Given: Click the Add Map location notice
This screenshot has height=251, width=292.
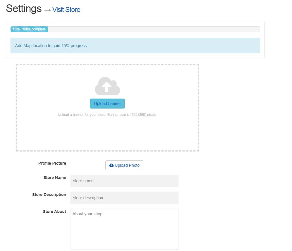Looking at the screenshot, I should pyautogui.click(x=135, y=46).
